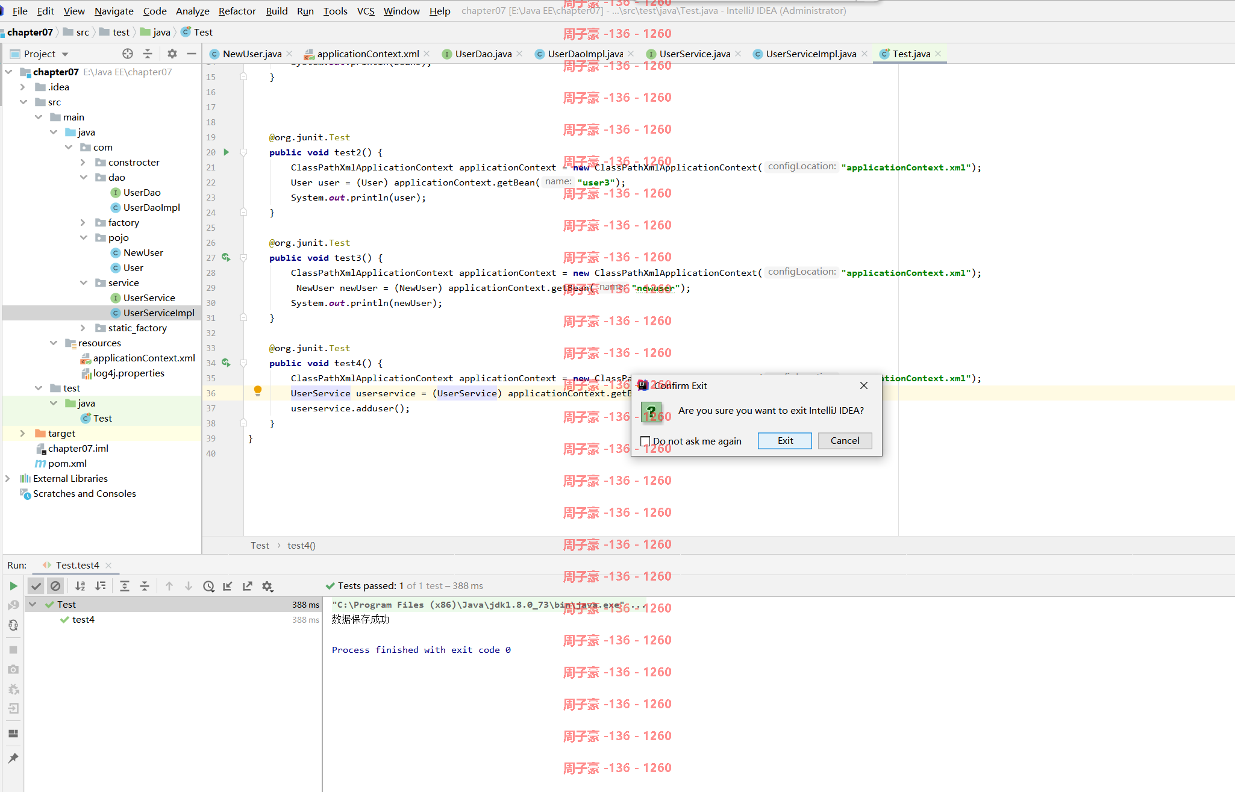Expand the target folder
The width and height of the screenshot is (1235, 792).
coord(23,433)
